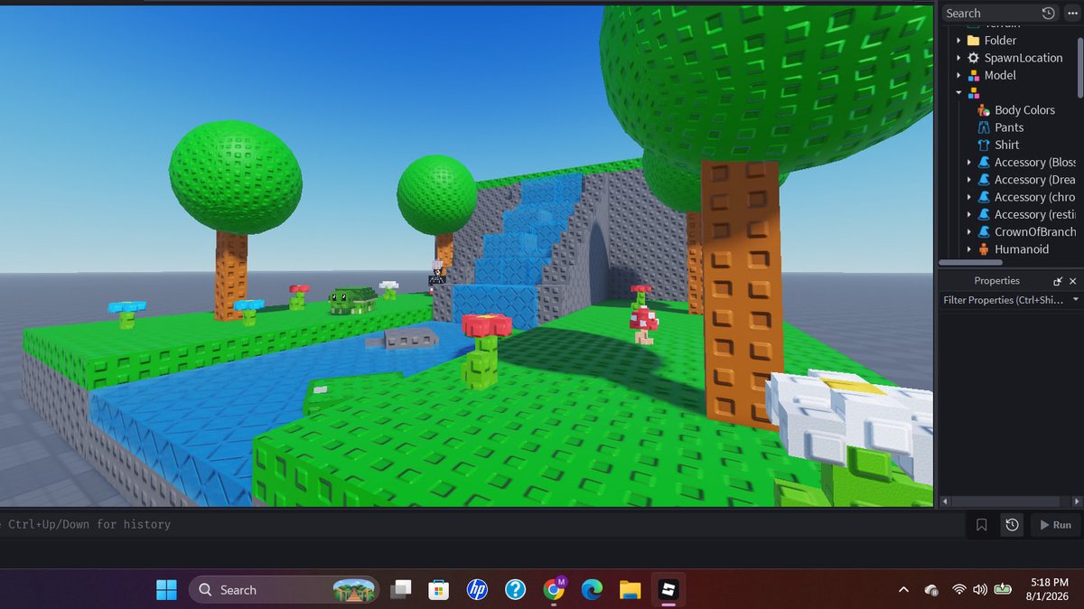Open the Get Help question-mark app
Image resolution: width=1084 pixels, height=609 pixels.
coord(515,590)
